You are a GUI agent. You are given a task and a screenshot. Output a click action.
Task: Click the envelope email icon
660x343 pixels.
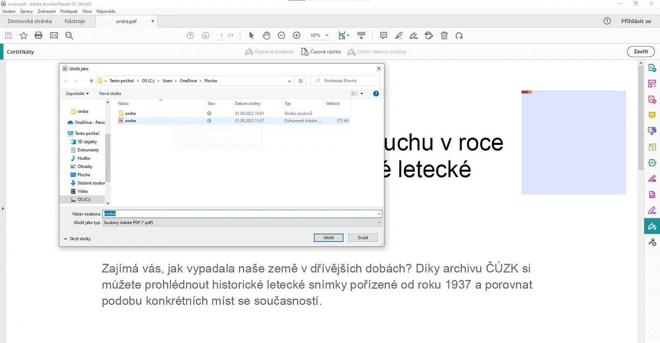click(x=54, y=35)
